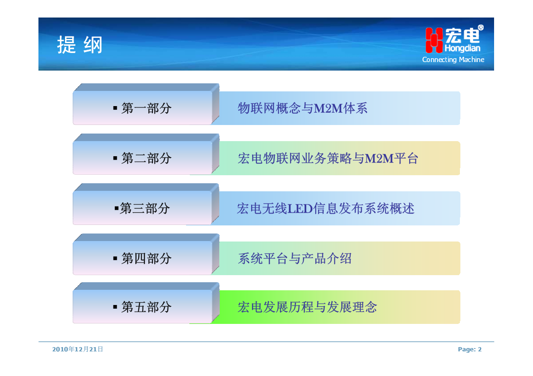The height and width of the screenshot is (376, 533).
Task: Click the 第四部分 block
Action: click(x=146, y=254)
